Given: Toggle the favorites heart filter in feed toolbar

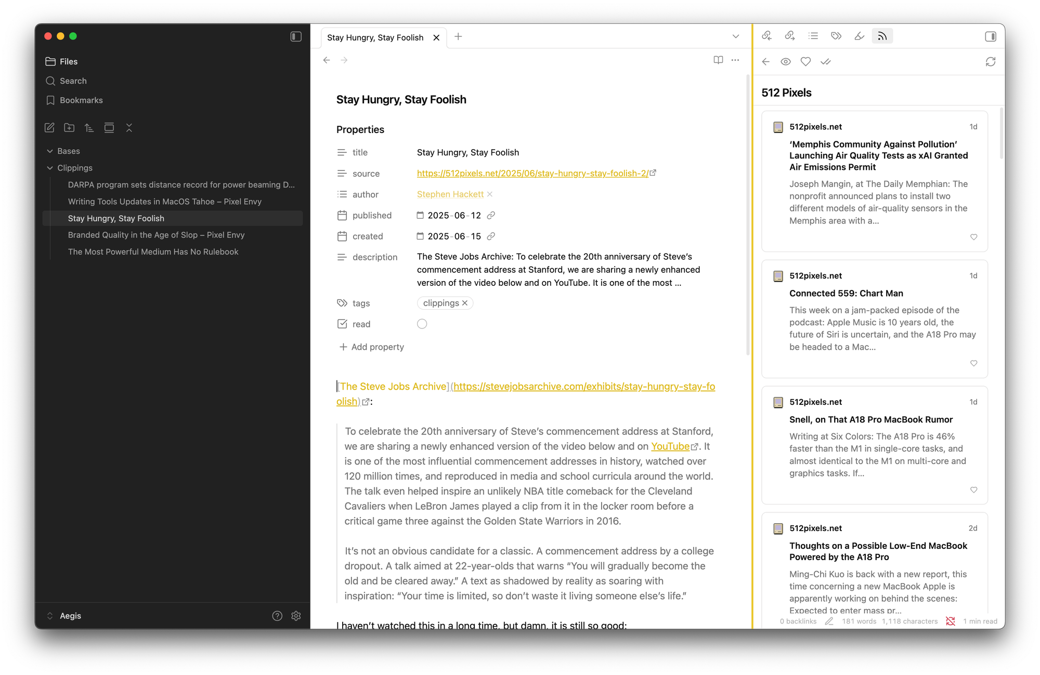Looking at the screenshot, I should (805, 61).
